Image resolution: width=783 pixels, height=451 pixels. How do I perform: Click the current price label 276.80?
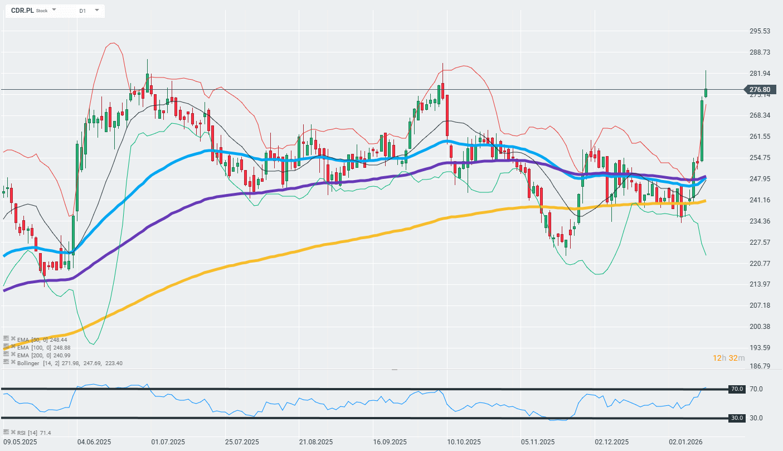[759, 90]
